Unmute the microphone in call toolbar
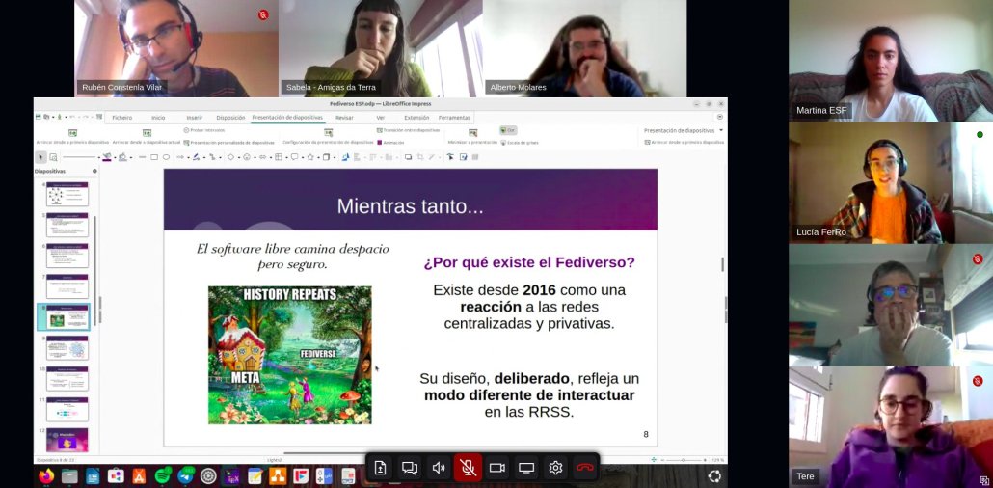Viewport: 993px width, 488px height. click(468, 468)
